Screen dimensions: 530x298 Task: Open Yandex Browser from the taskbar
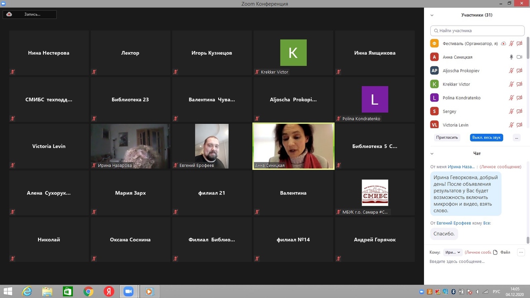click(x=108, y=291)
